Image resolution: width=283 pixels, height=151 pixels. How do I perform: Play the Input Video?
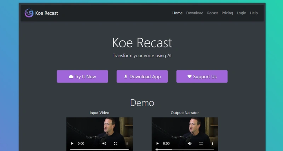pyautogui.click(x=72, y=144)
